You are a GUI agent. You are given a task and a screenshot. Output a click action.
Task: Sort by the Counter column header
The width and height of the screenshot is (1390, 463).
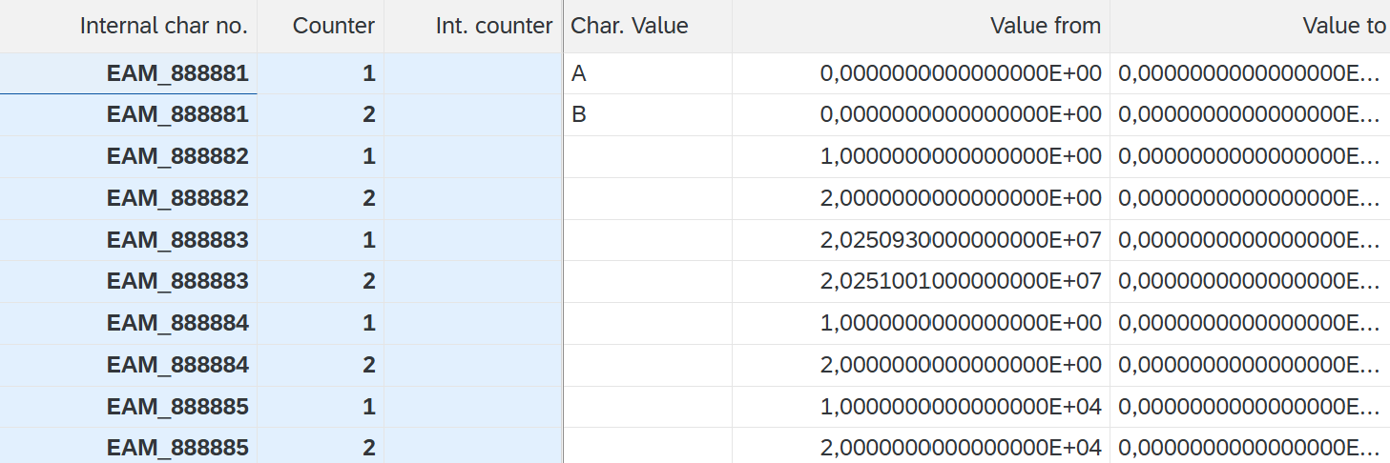(333, 26)
